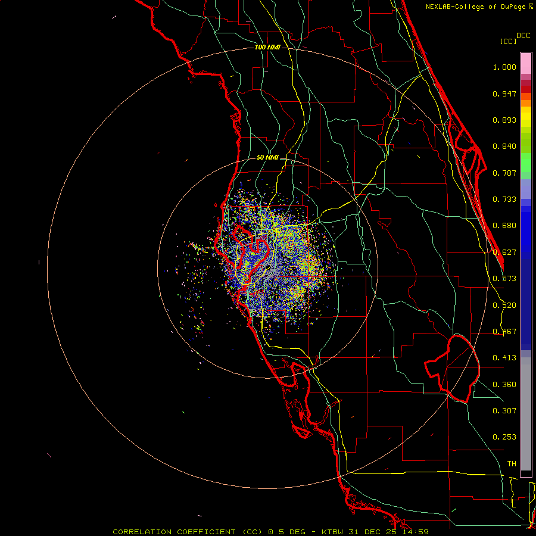Click the KTBW radar site identifier
Viewport: 536px width, 536px height.
click(x=334, y=532)
